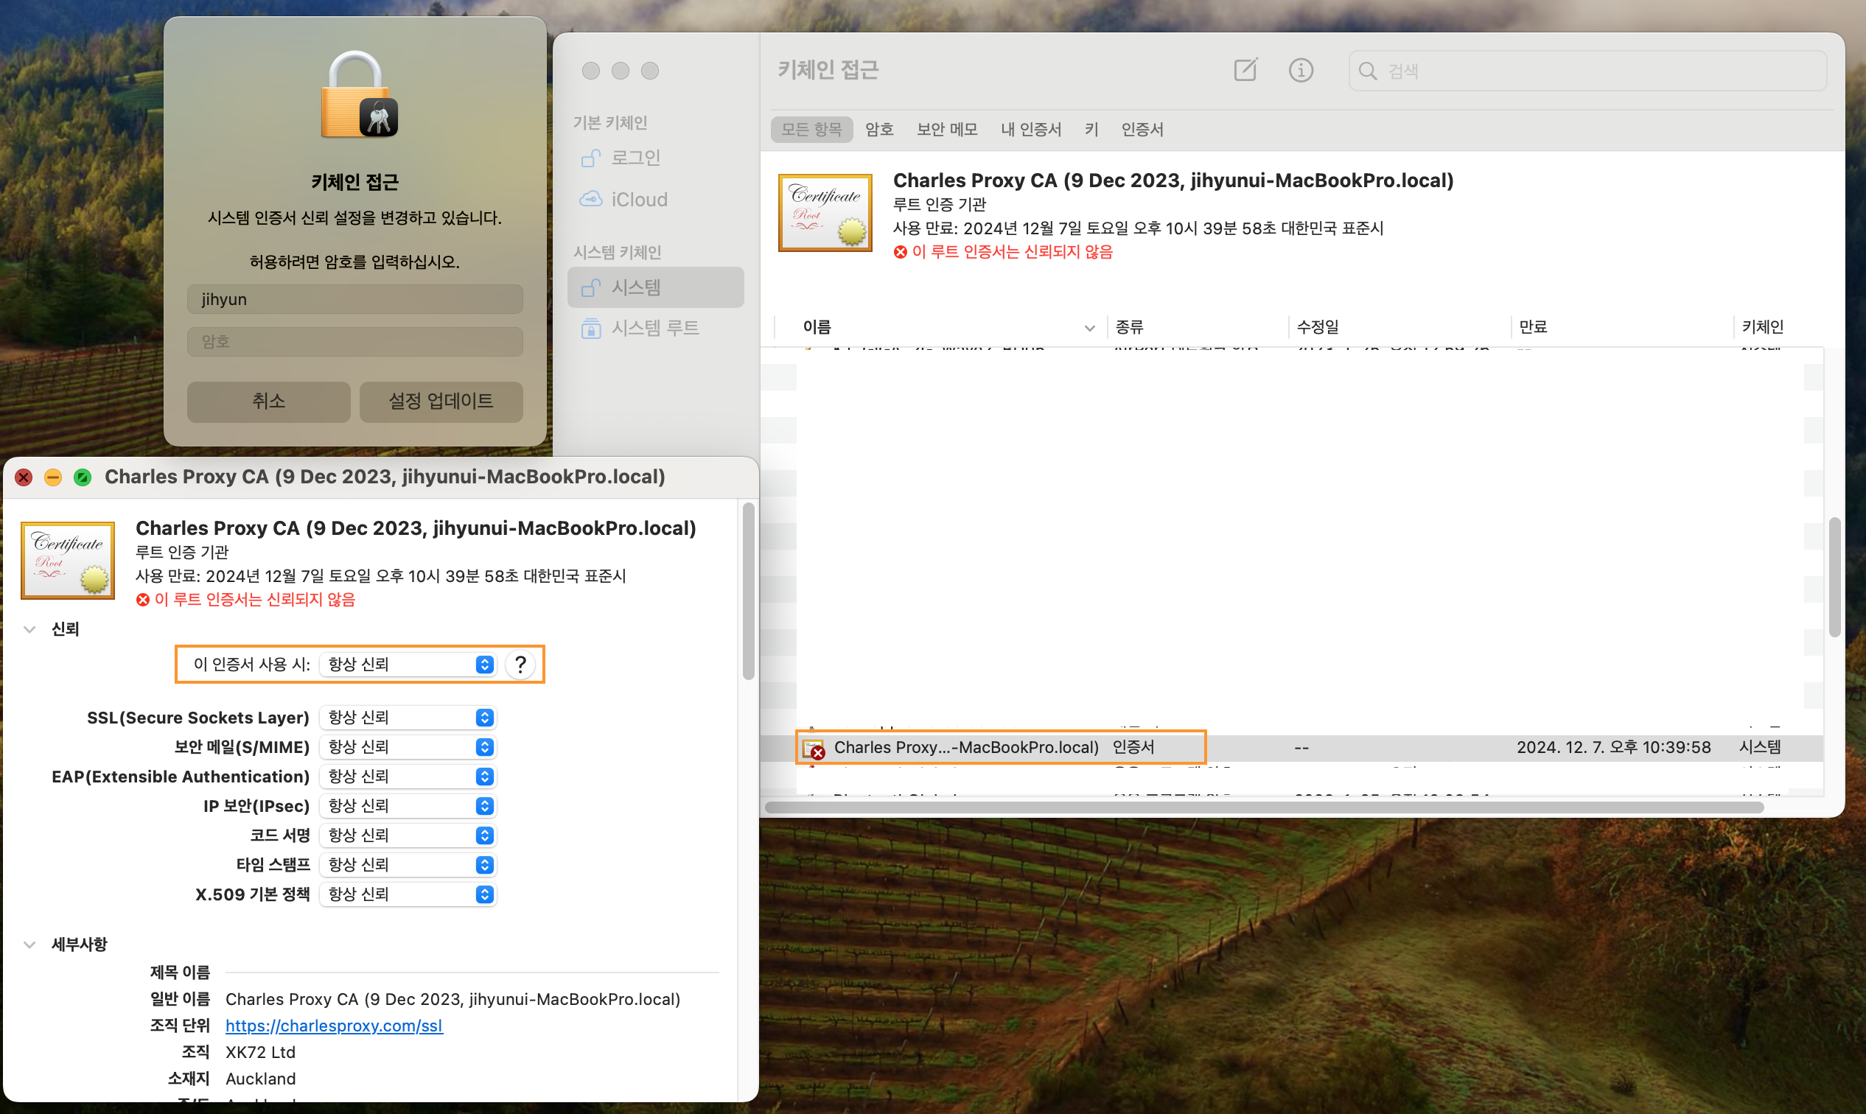
Task: Open the SSL trust setting dropdown
Action: tap(408, 718)
